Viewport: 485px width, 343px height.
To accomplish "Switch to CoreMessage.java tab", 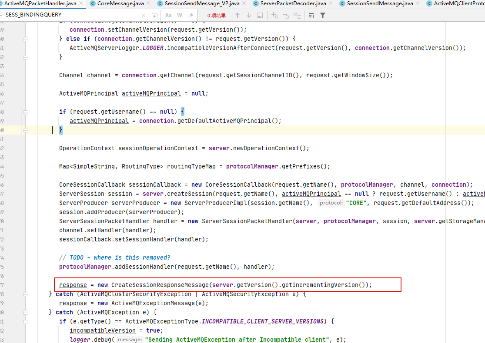I will point(120,3).
